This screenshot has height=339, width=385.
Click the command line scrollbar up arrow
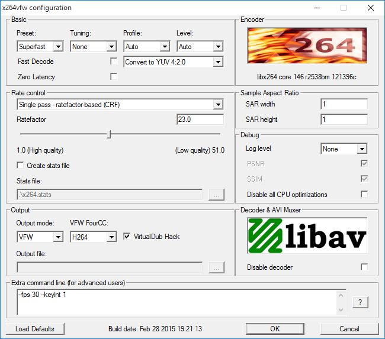(341, 295)
